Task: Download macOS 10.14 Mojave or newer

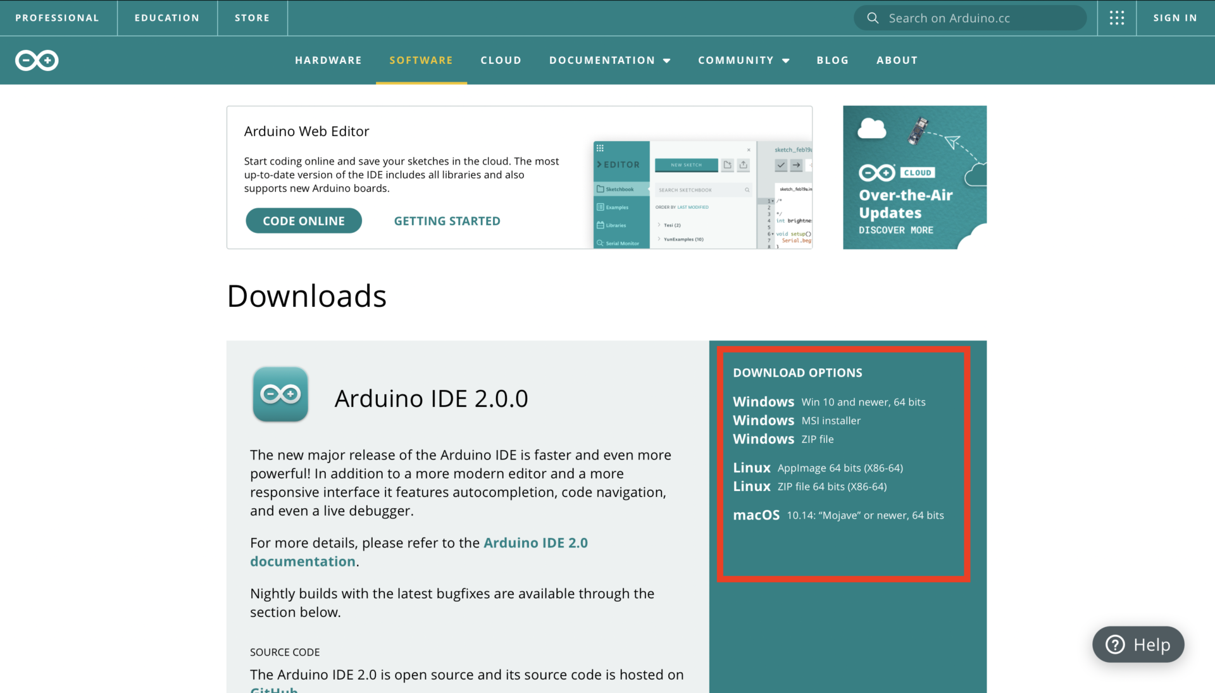Action: [838, 515]
